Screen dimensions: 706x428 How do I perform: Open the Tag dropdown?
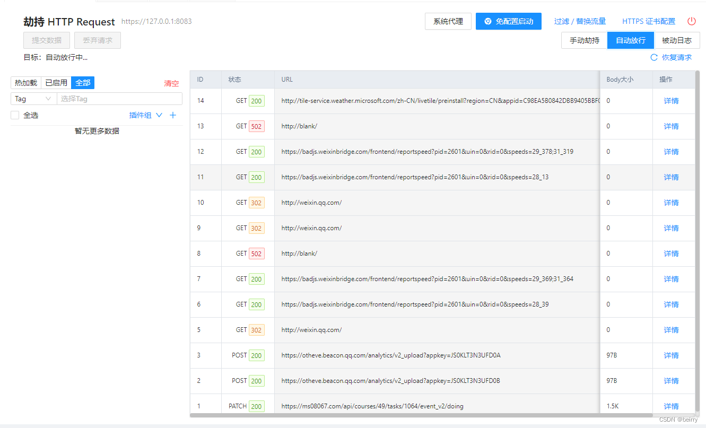(x=33, y=99)
